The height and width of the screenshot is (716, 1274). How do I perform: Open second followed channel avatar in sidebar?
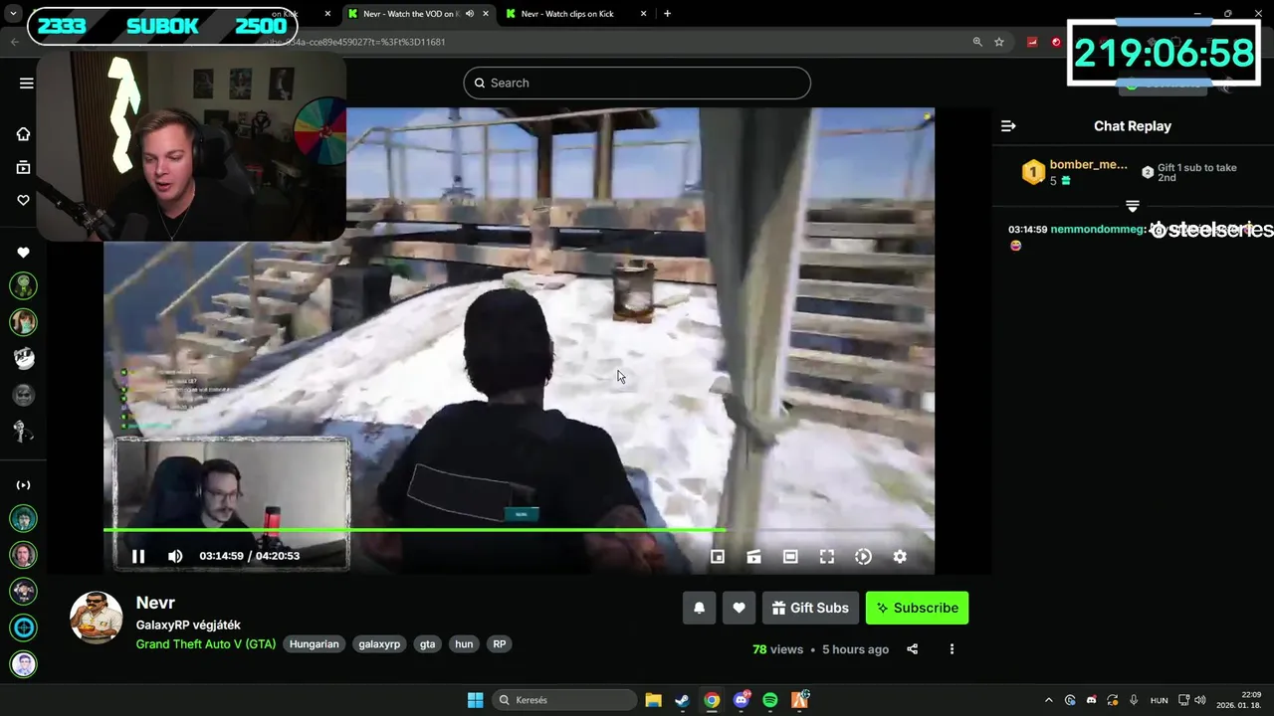23,322
